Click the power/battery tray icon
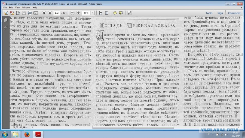245x138 pixels. click(x=217, y=134)
